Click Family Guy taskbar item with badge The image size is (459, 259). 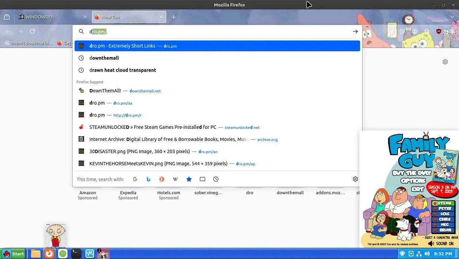pyautogui.click(x=103, y=254)
